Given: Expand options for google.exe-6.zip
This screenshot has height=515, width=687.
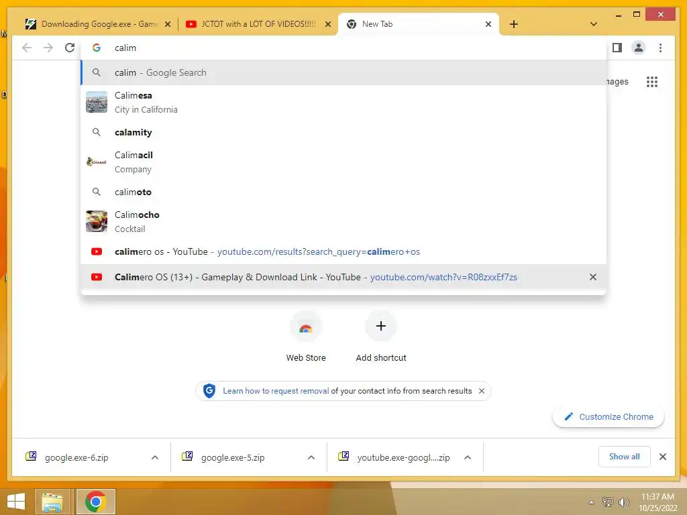Looking at the screenshot, I should (x=155, y=457).
